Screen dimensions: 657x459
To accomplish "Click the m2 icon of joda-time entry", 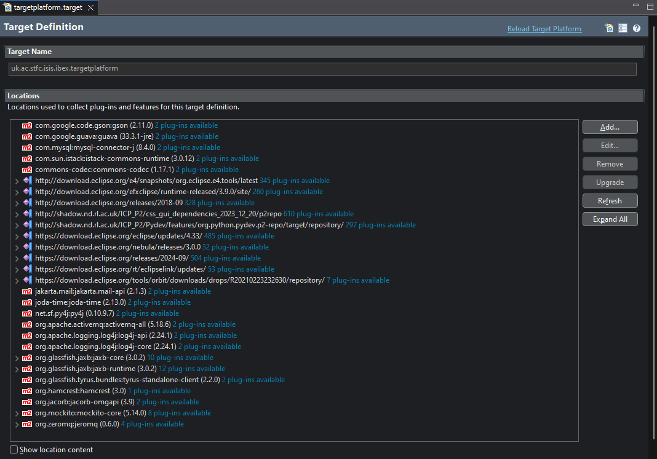I will [27, 302].
